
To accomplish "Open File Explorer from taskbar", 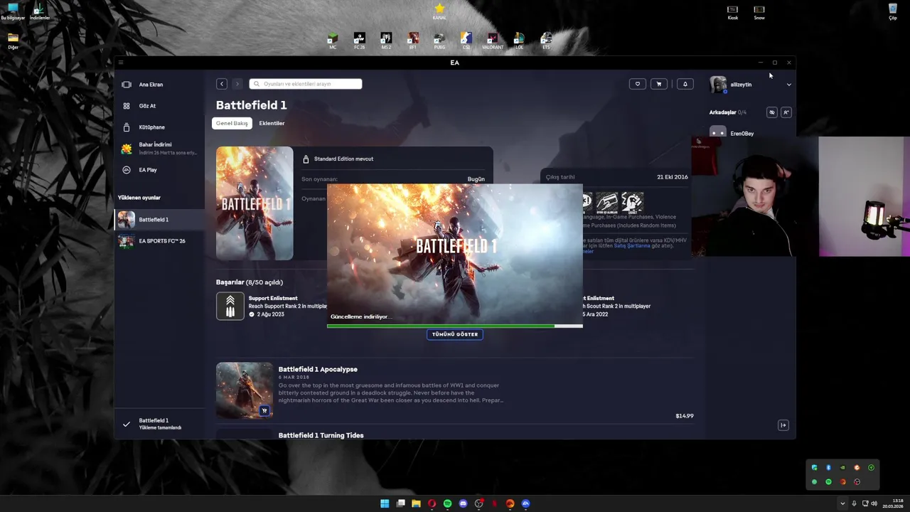I will [x=416, y=503].
